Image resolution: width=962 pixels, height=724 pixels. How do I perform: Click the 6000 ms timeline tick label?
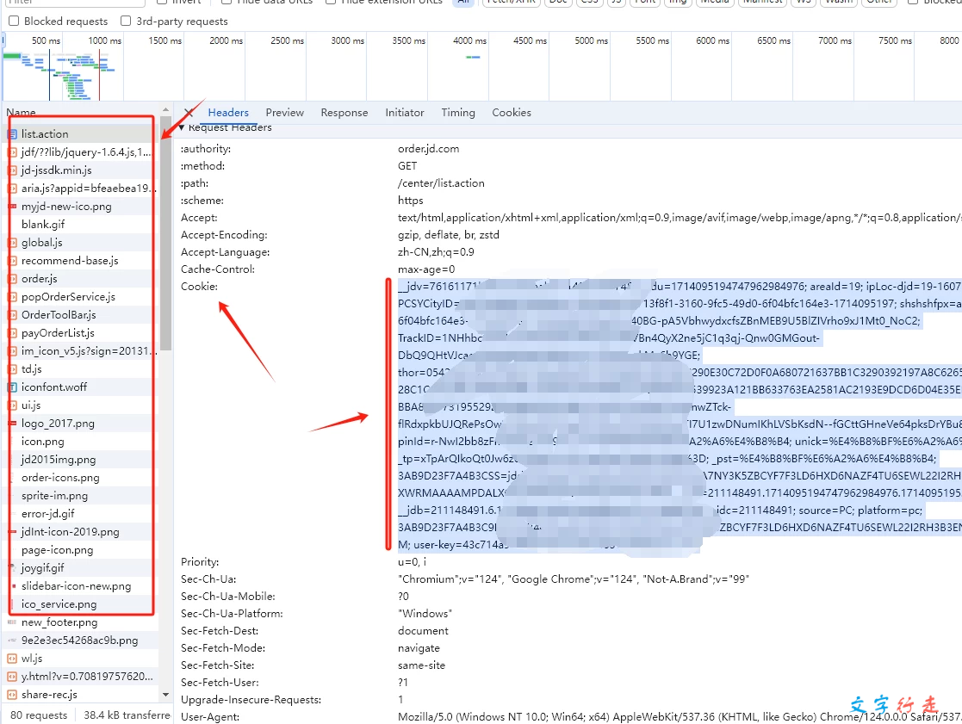pyautogui.click(x=712, y=40)
